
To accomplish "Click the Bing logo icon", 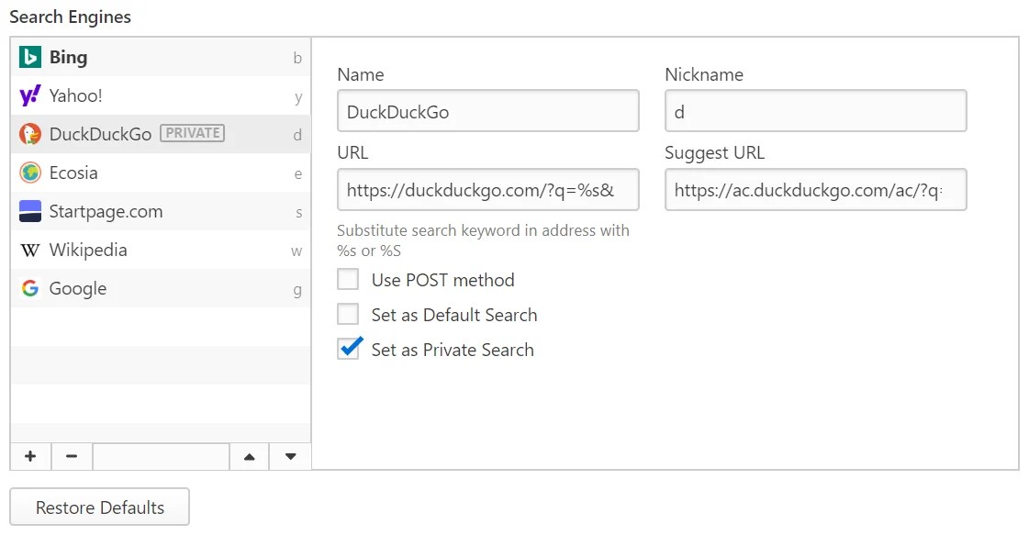I will coord(30,57).
